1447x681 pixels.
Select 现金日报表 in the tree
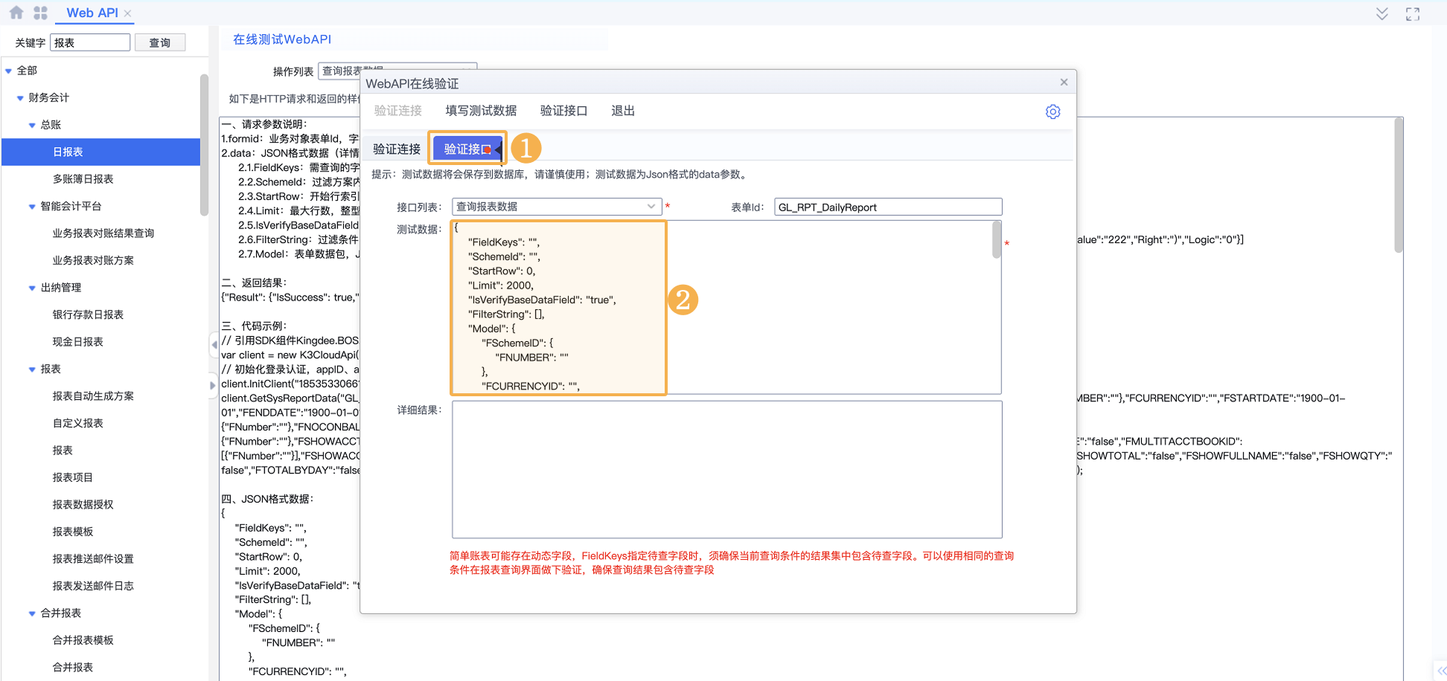pyautogui.click(x=77, y=342)
